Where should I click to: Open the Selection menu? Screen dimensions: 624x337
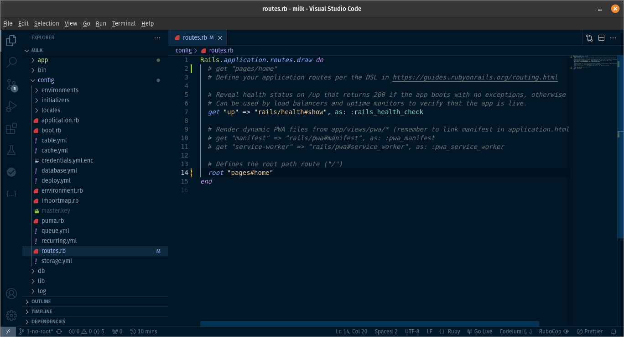(x=47, y=23)
